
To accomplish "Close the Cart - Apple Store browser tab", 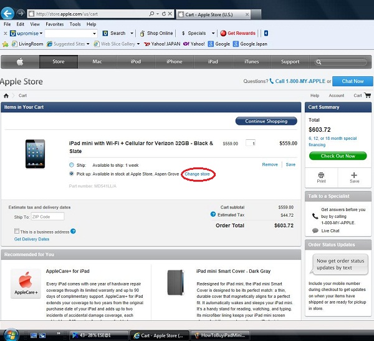I will pos(247,14).
